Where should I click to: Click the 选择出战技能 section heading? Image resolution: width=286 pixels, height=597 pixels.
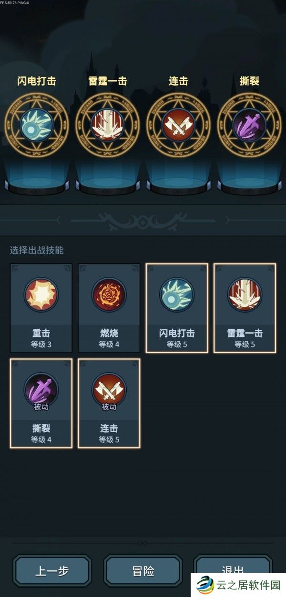[x=37, y=250]
